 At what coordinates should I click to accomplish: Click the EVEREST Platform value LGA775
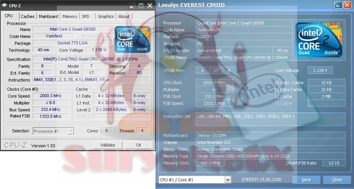[x=244, y=37]
